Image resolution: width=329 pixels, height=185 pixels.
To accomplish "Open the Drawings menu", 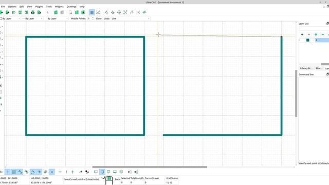I will [x=71, y=7].
